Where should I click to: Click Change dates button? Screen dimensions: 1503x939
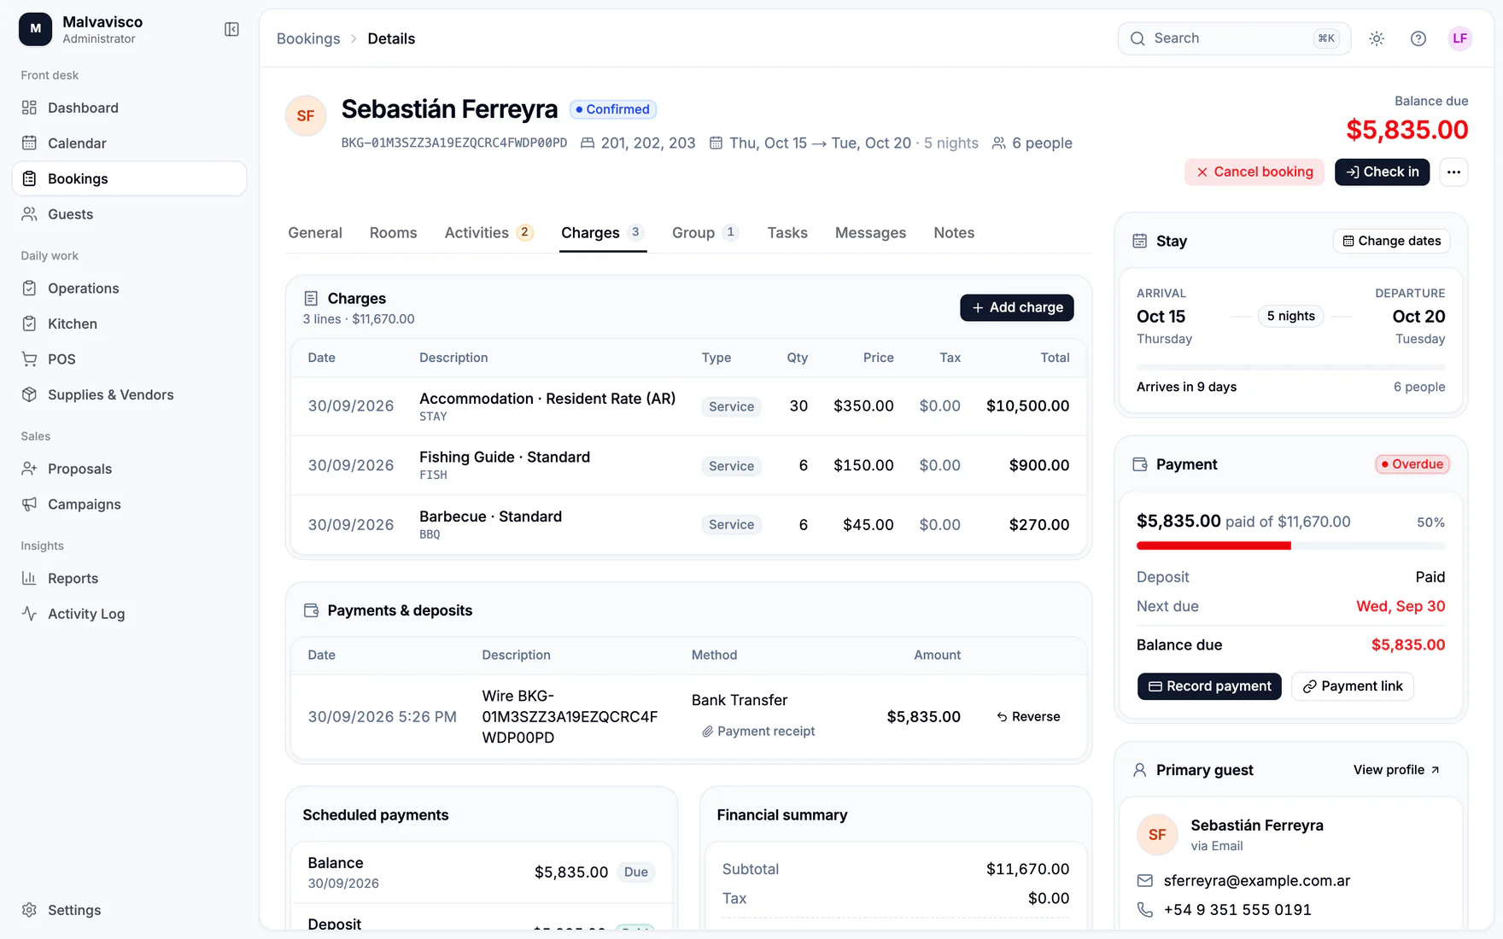(x=1392, y=241)
